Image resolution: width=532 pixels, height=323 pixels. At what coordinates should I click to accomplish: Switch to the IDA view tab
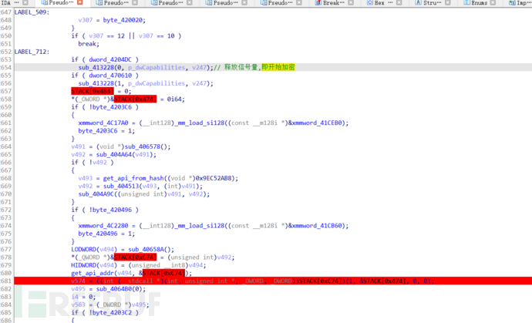(x=8, y=4)
